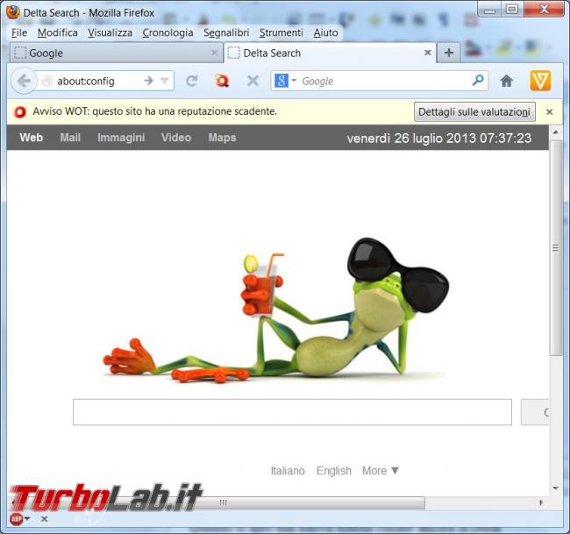570x534 pixels.
Task: Dismiss the WOT warning bar
Action: click(549, 111)
